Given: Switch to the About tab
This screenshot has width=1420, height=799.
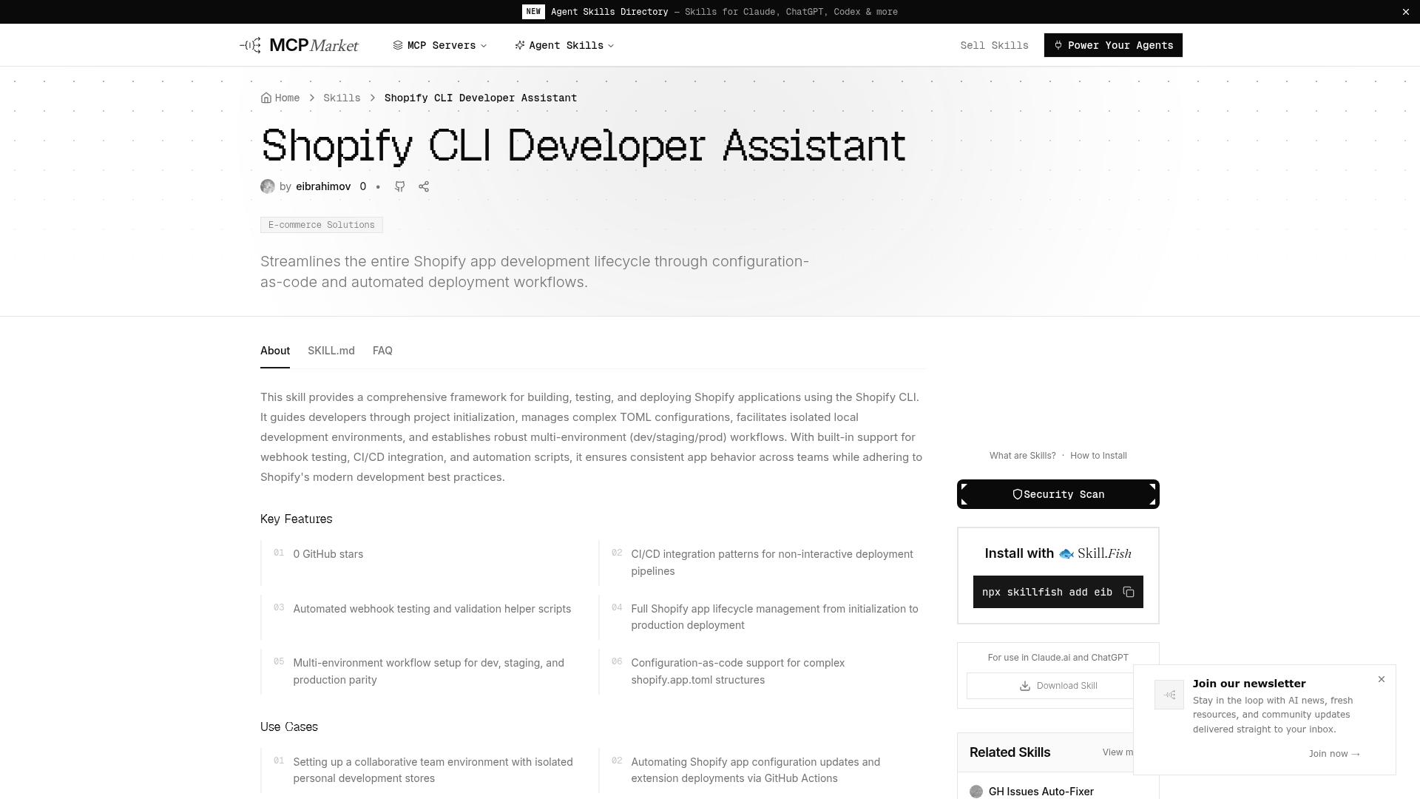Looking at the screenshot, I should click(x=275, y=351).
